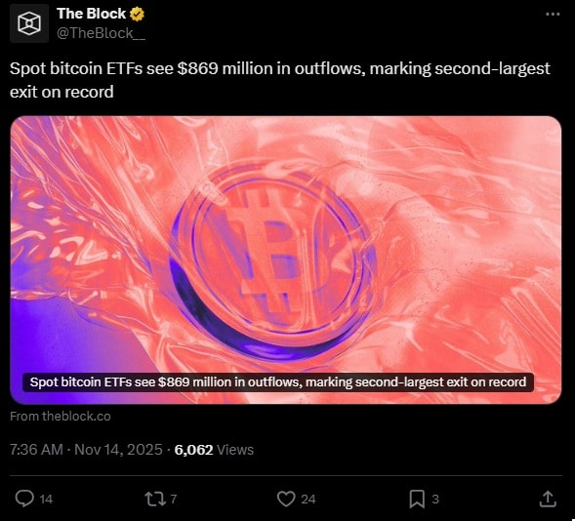View the 6,062 Views analytics

(x=214, y=450)
